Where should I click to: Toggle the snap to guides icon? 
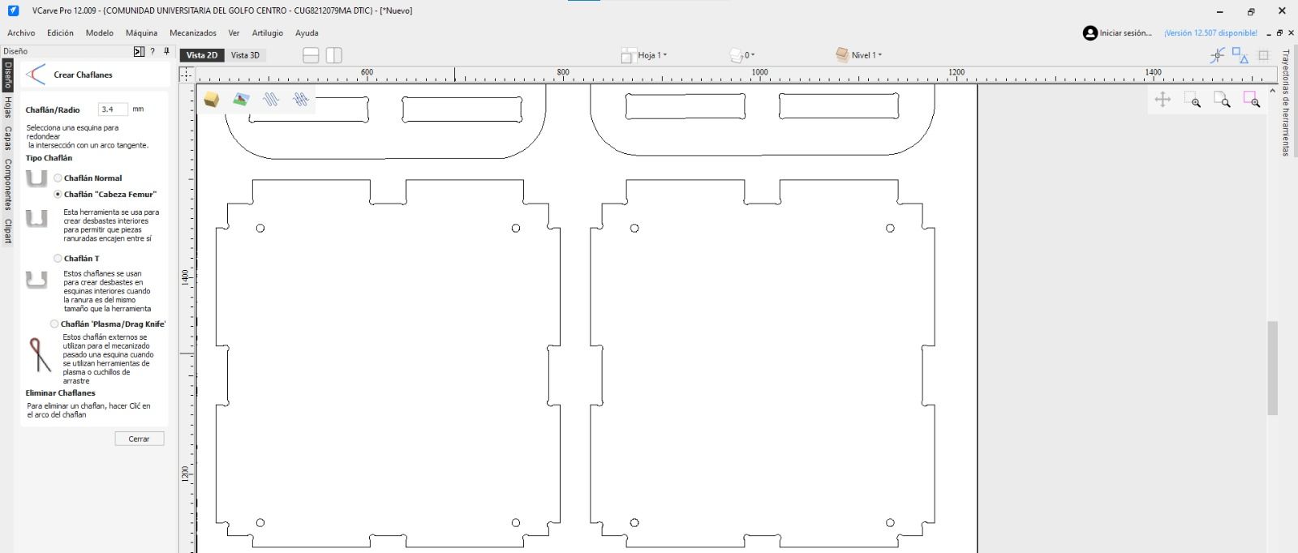1217,55
